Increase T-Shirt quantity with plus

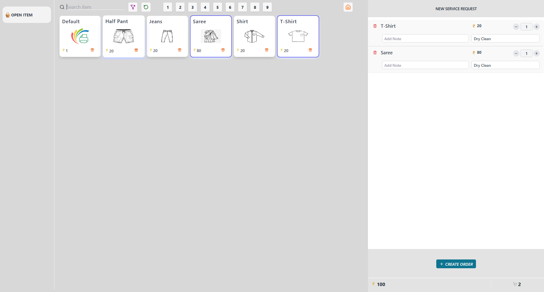536,27
